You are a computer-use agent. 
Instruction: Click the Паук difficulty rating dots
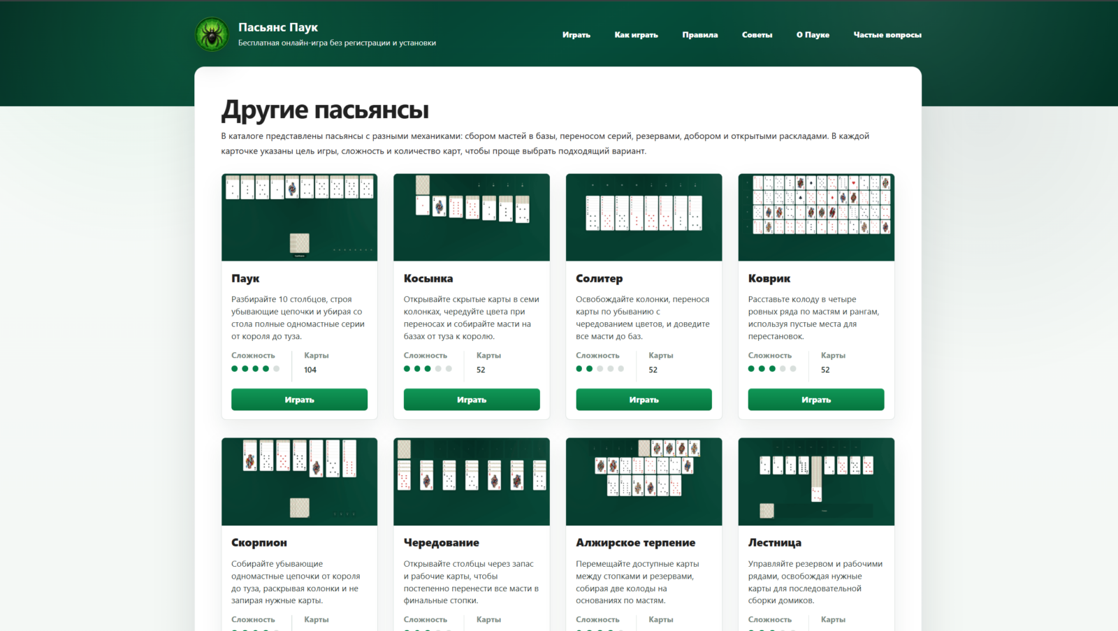point(256,368)
